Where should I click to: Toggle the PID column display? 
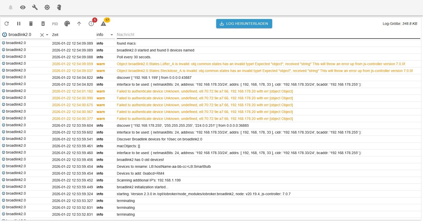(55, 24)
